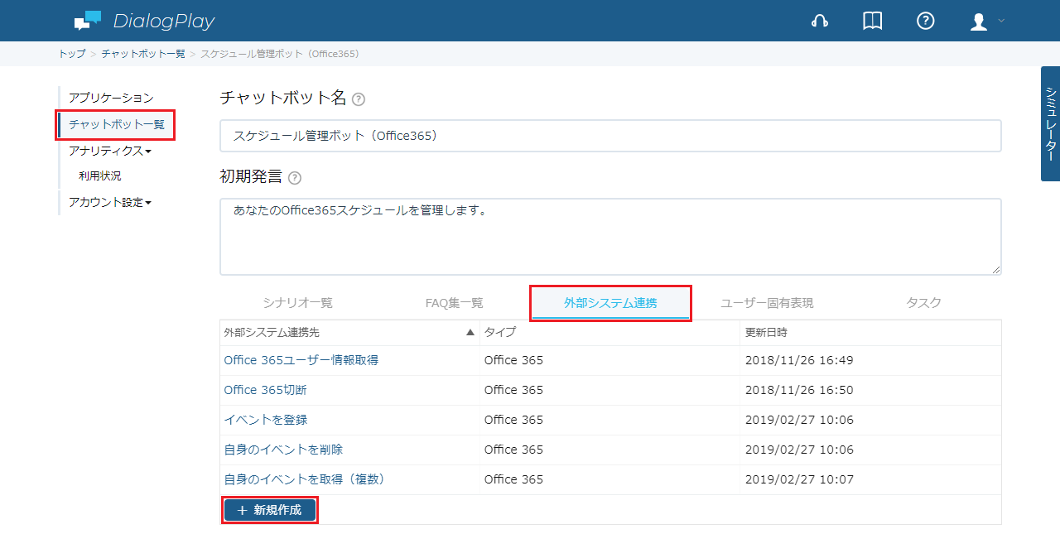The height and width of the screenshot is (534, 1060).
Task: Go to アプリケーション in sidebar
Action: [x=111, y=98]
